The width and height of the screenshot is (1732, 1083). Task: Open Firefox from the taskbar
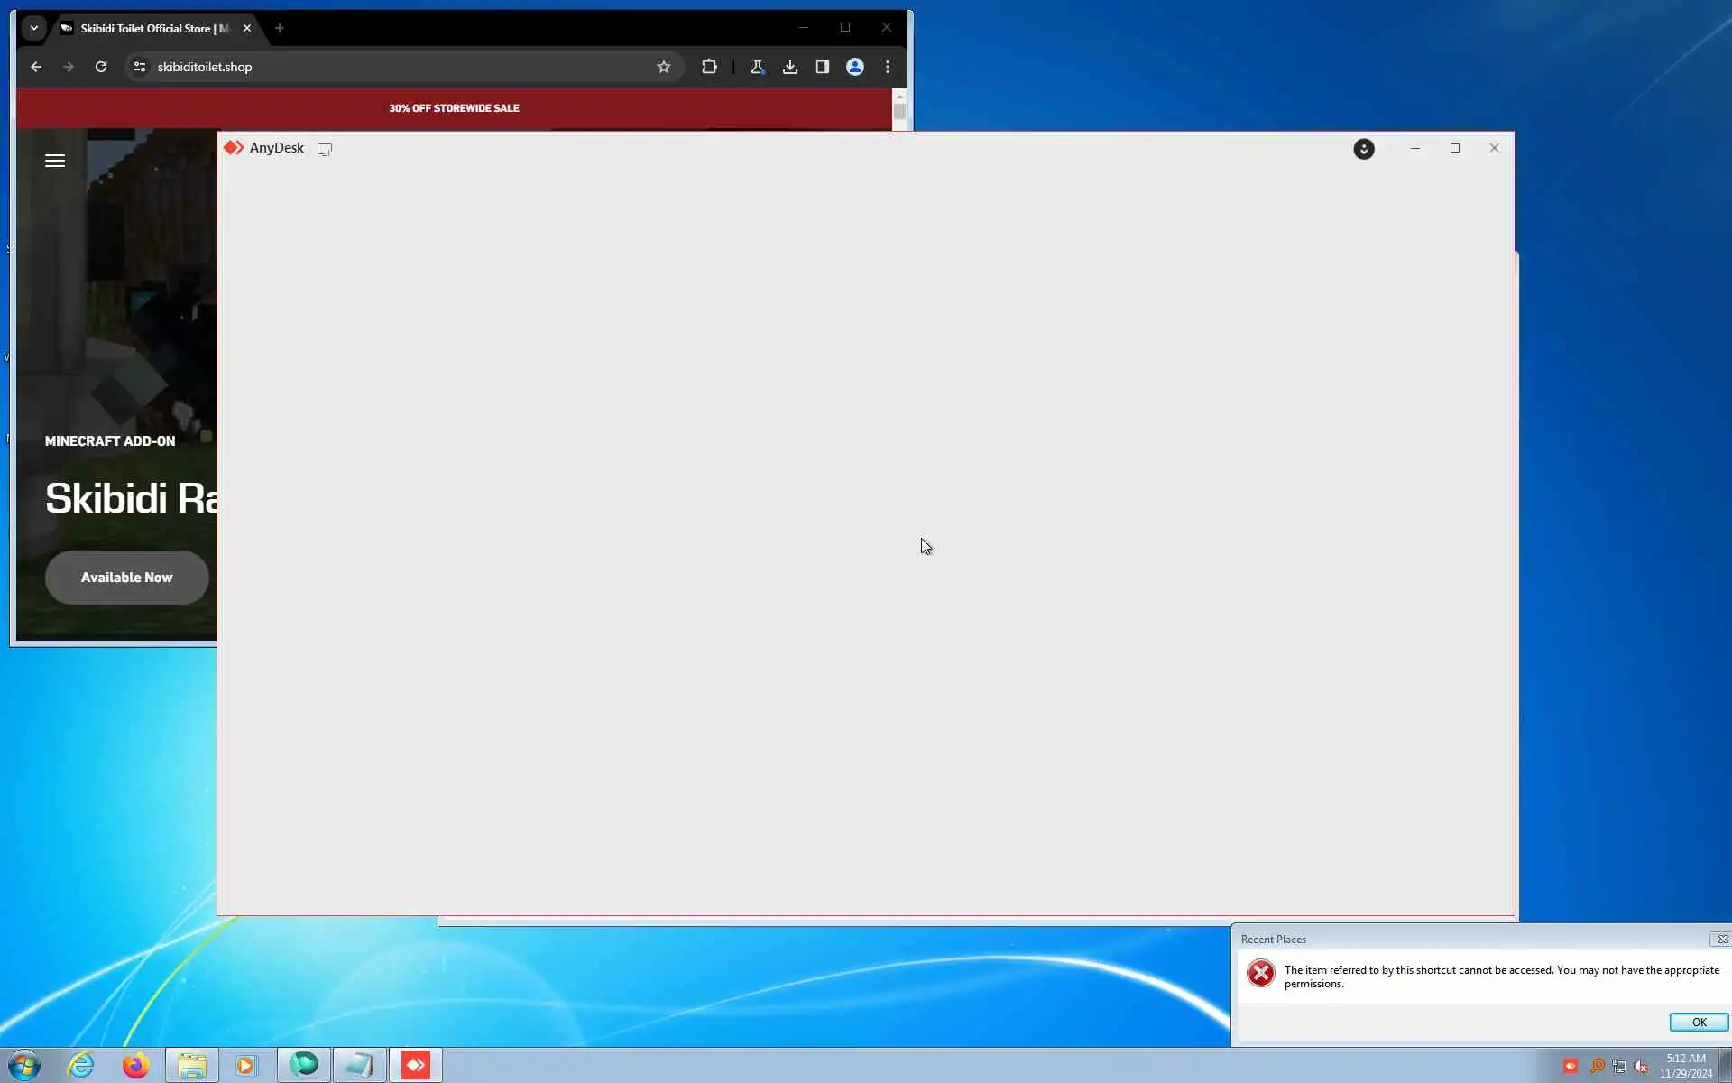tap(136, 1066)
